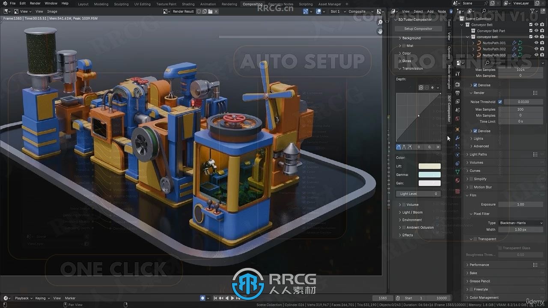Open the Render properties tab icon

(x=458, y=84)
